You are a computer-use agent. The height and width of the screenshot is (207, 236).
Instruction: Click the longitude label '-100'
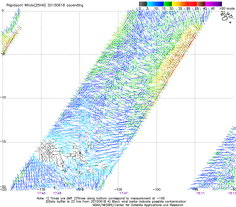[157, 189]
